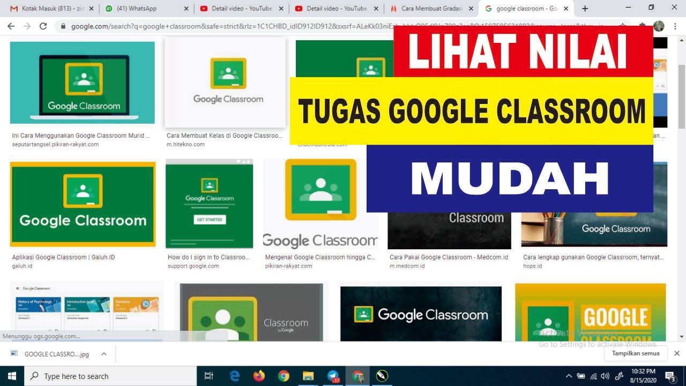Open a new browser tab
The width and height of the screenshot is (686, 386).
point(585,9)
